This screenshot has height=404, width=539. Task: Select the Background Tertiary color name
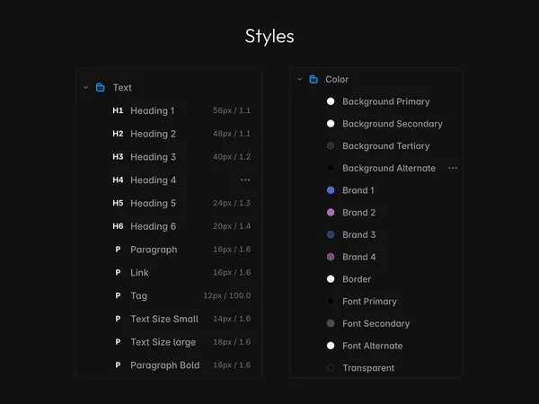click(x=386, y=146)
